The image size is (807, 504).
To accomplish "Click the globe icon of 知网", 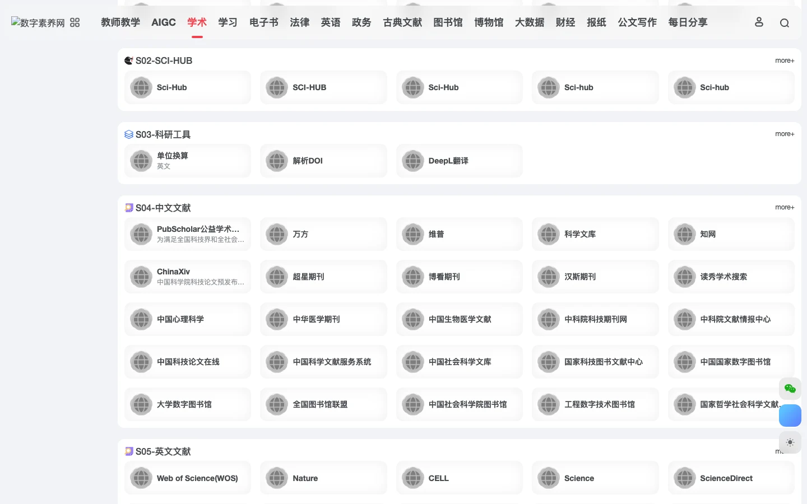I will 684,234.
